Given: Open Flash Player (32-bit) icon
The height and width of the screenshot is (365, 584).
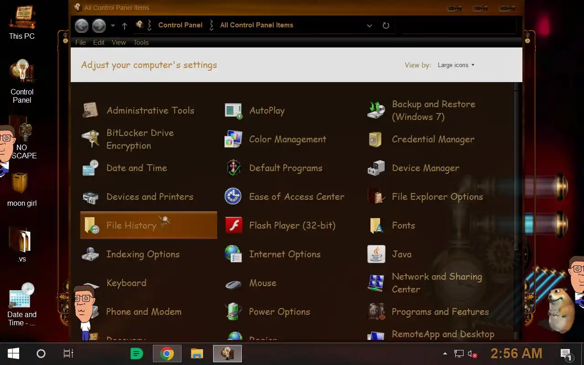Looking at the screenshot, I should [234, 225].
